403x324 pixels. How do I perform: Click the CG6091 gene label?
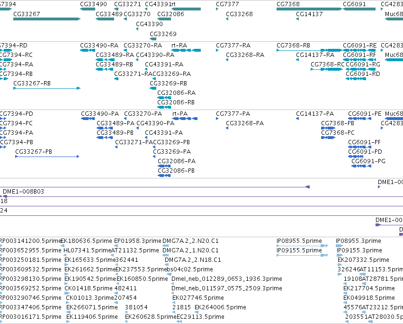354,4
